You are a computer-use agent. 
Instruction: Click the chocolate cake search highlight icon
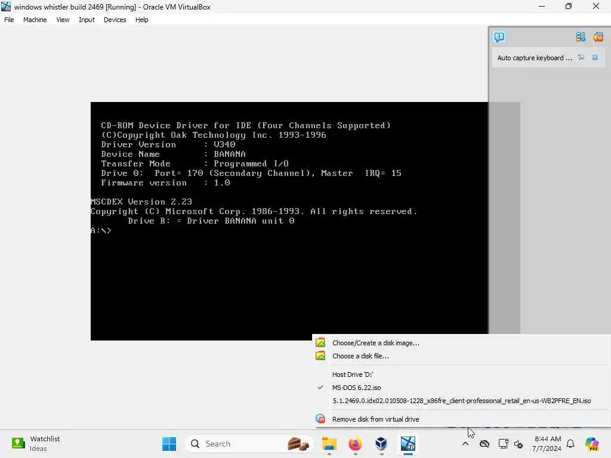(x=298, y=444)
